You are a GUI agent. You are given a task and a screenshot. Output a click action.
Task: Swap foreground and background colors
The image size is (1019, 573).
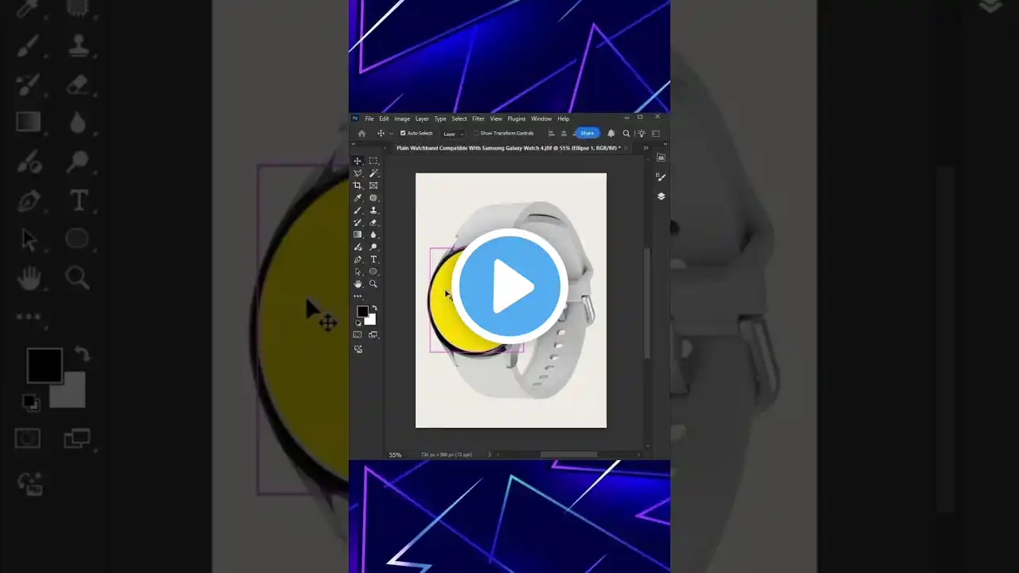pyautogui.click(x=374, y=308)
